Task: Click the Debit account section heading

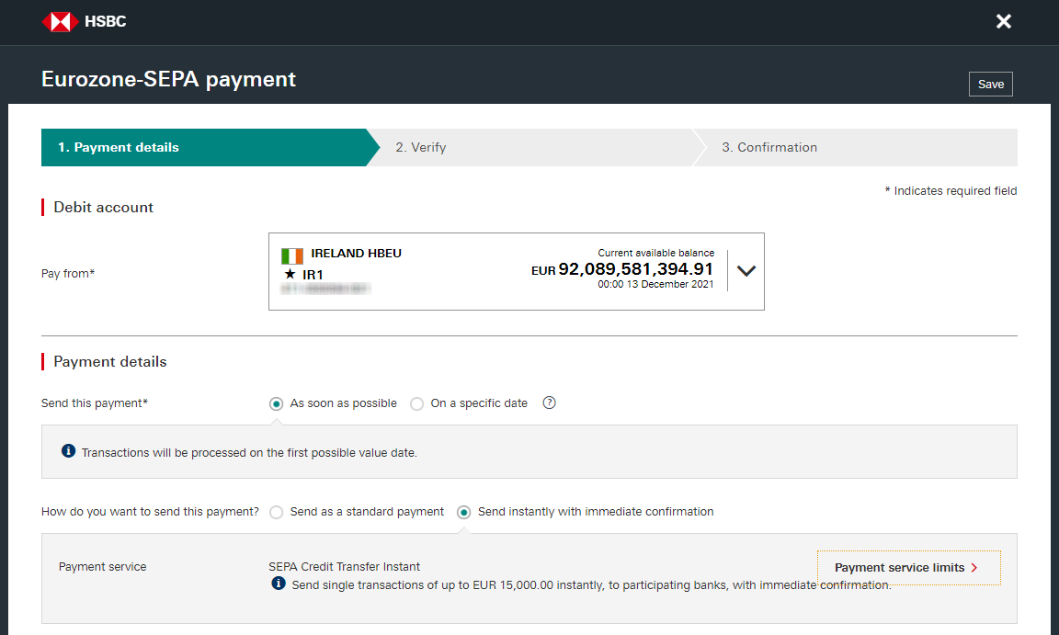Action: click(103, 207)
